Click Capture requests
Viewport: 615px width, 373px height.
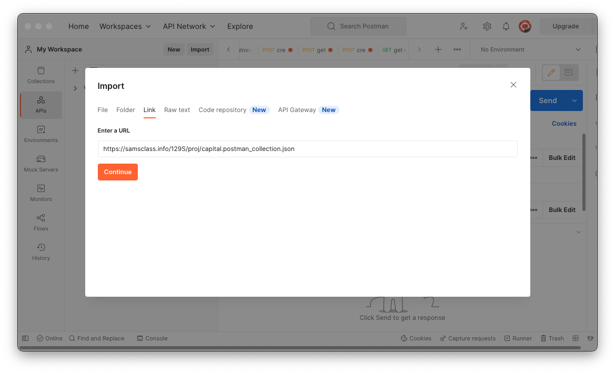(468, 338)
